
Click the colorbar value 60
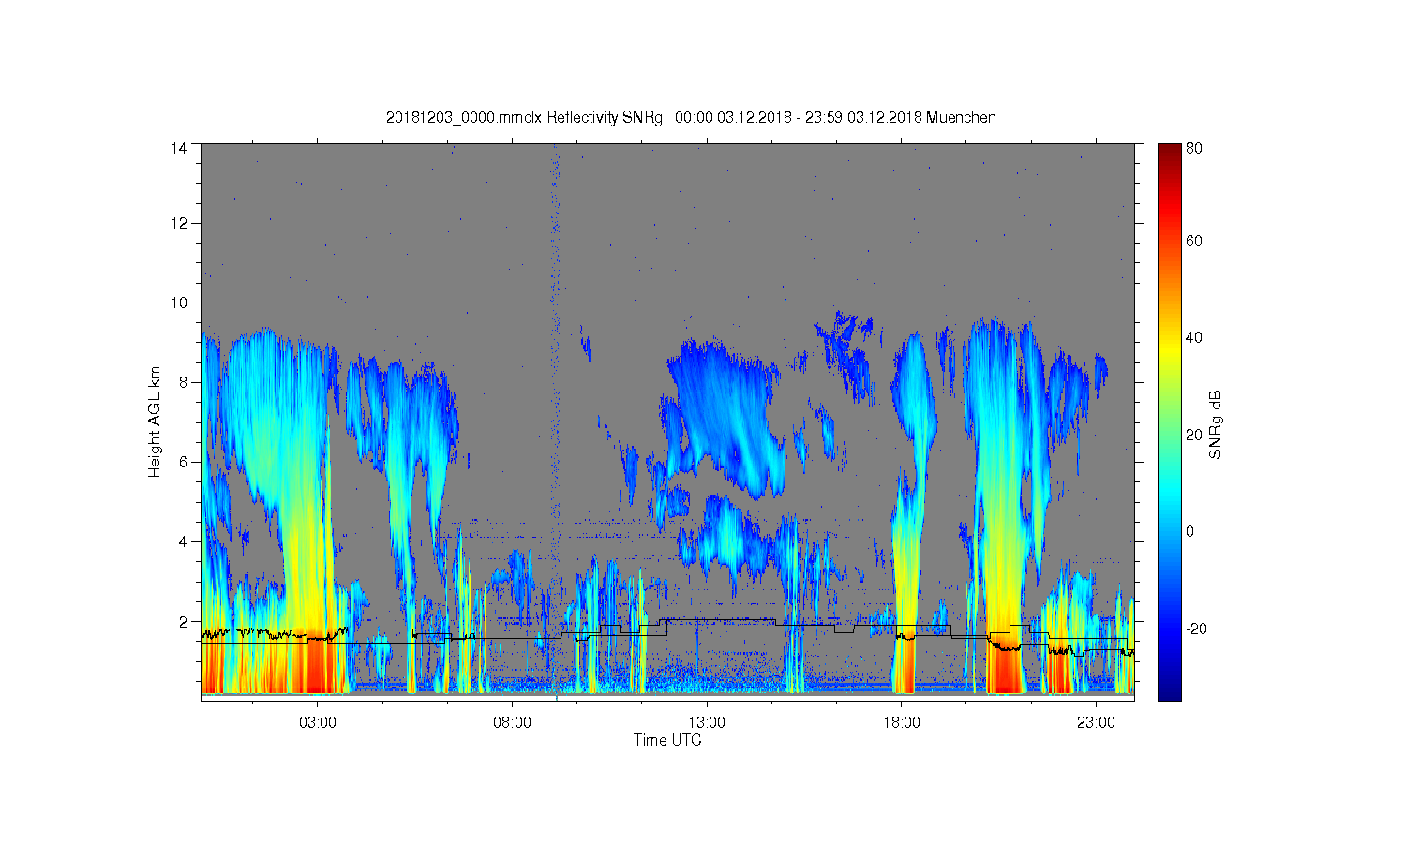click(x=1194, y=242)
